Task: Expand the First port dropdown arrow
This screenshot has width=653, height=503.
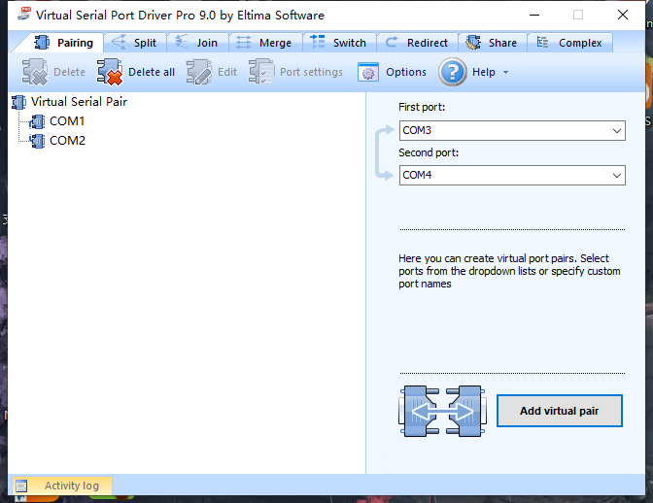Action: pyautogui.click(x=617, y=131)
